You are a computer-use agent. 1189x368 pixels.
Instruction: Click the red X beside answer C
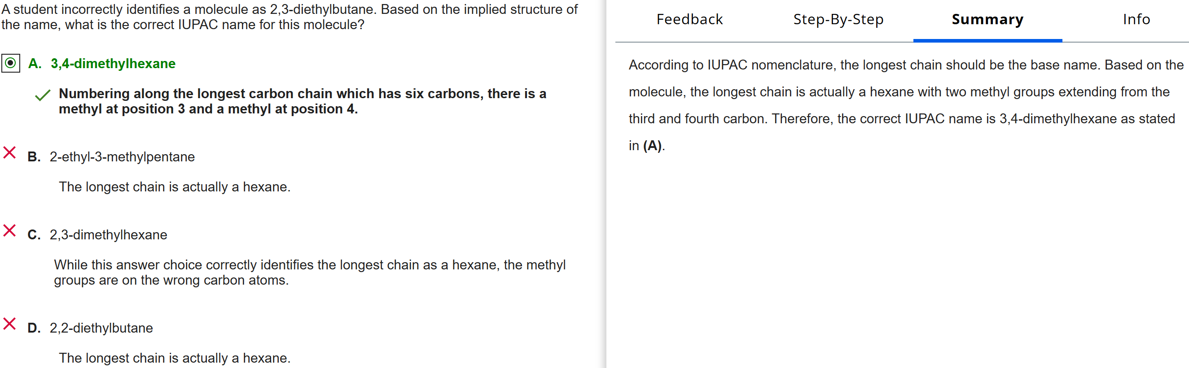[x=10, y=230]
